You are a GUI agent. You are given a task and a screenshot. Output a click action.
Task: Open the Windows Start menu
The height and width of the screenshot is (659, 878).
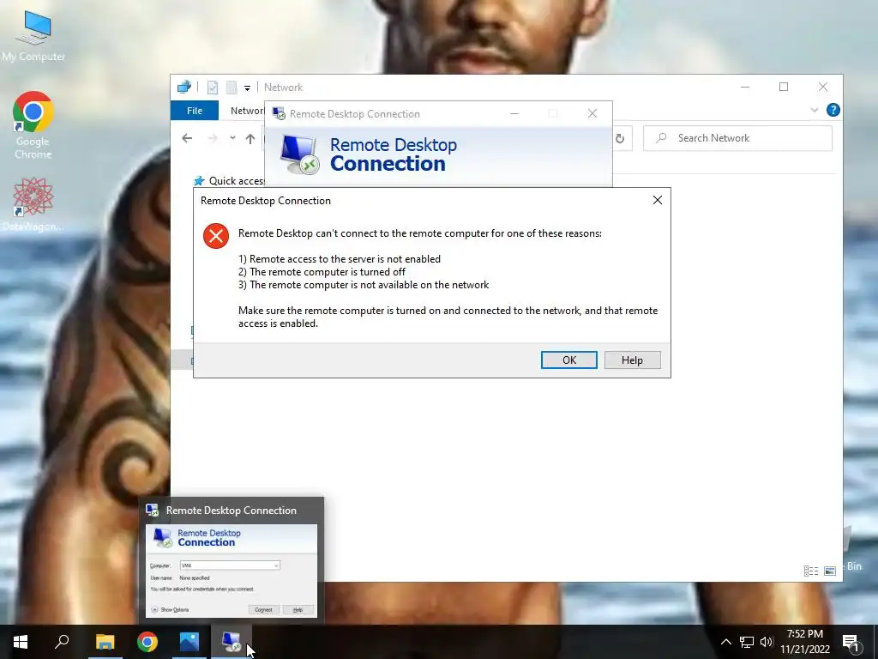[x=21, y=642]
